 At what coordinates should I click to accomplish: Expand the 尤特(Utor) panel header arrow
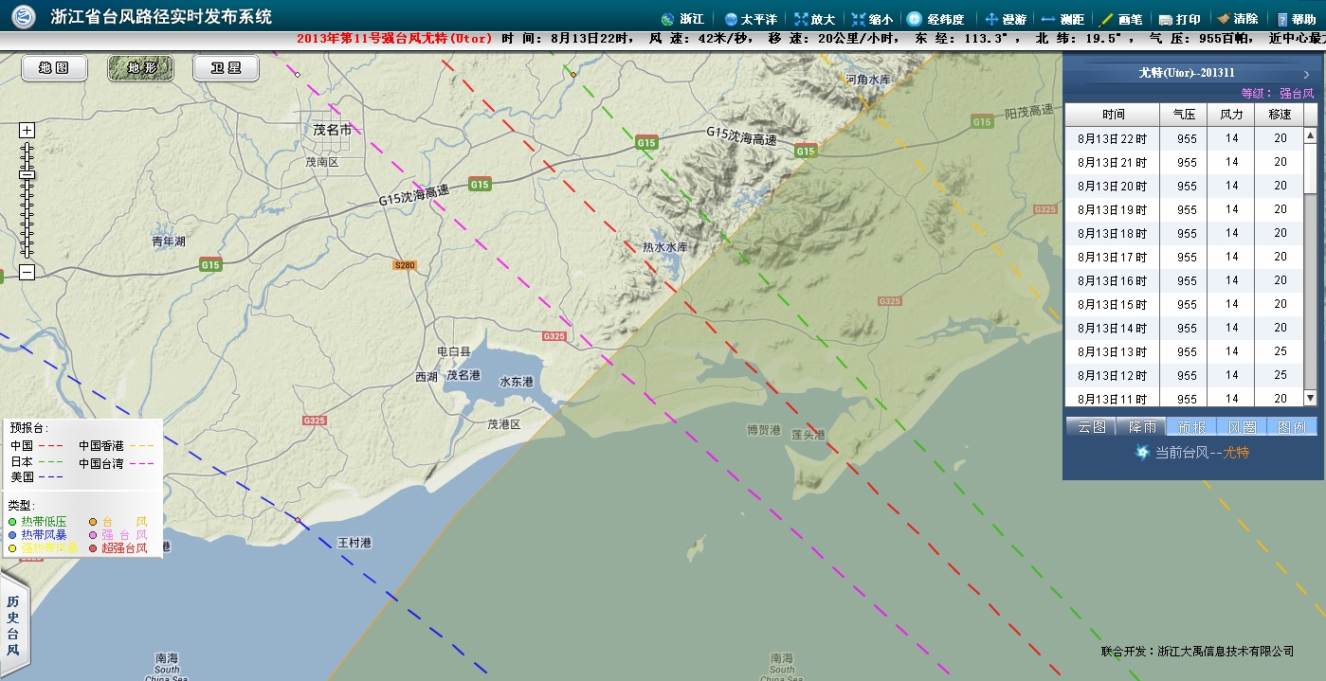tap(1306, 74)
